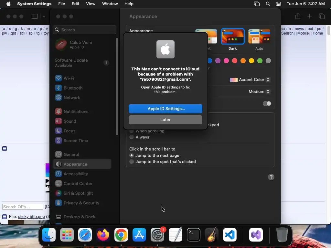The image size is (331, 248).
Task: Open Bluetooth settings in the sidebar
Action: point(82,88)
